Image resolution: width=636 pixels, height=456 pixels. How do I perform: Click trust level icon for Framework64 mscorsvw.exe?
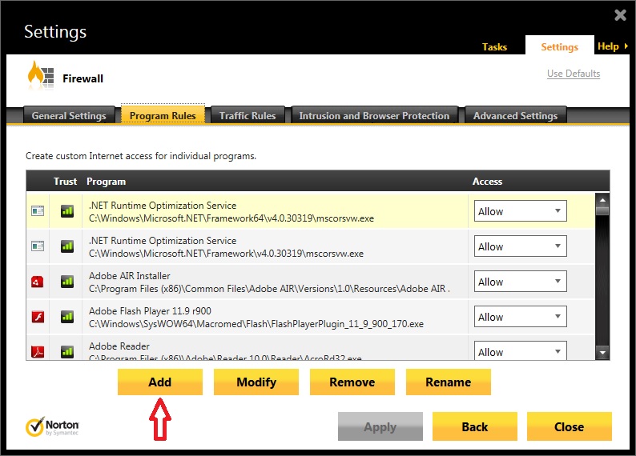coord(67,211)
